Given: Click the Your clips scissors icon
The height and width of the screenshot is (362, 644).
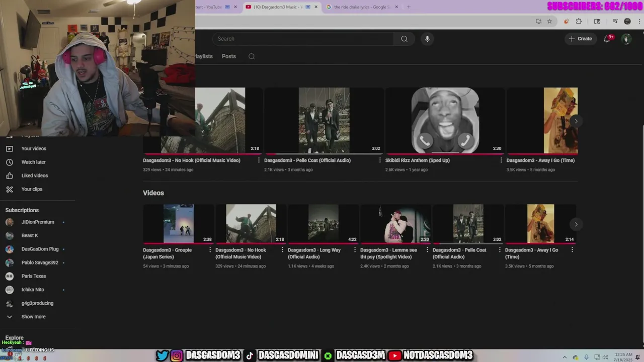Looking at the screenshot, I should pyautogui.click(x=9, y=190).
